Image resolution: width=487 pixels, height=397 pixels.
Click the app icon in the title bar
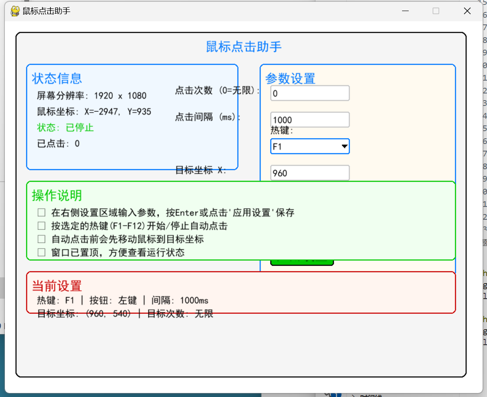15,11
